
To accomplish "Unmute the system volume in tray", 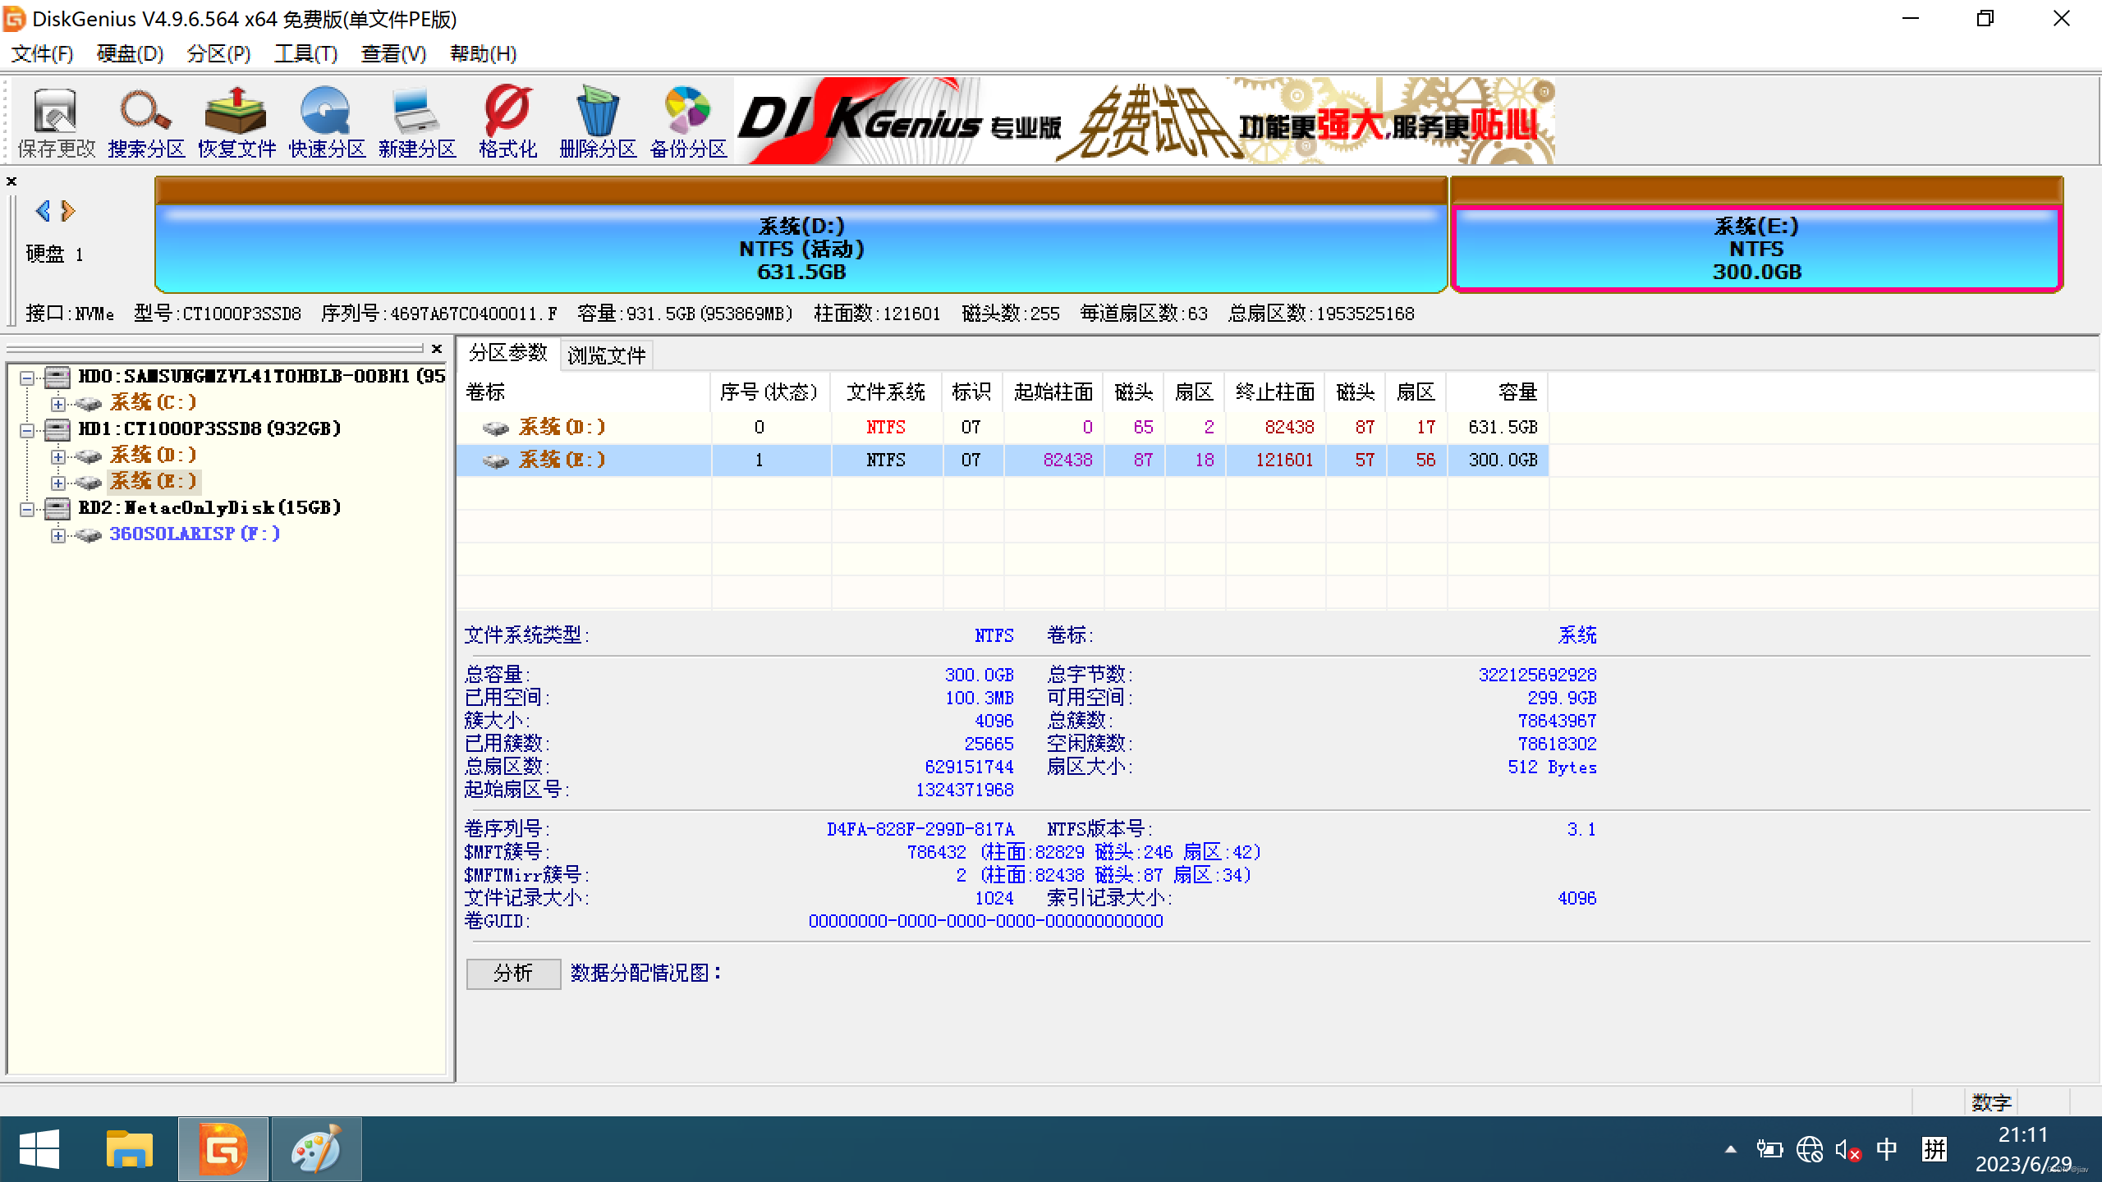I will [x=1847, y=1150].
